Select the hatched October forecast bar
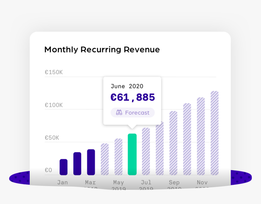This screenshot has height=204, width=261. point(187,139)
